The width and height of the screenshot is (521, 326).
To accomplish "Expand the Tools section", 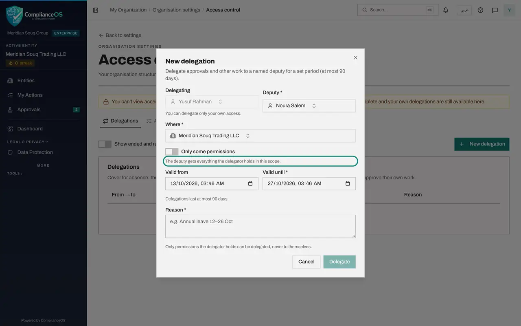I will click(15, 174).
